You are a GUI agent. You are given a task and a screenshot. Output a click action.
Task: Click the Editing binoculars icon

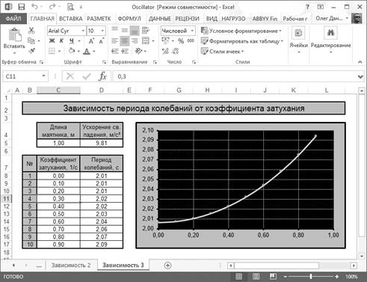tap(330, 33)
